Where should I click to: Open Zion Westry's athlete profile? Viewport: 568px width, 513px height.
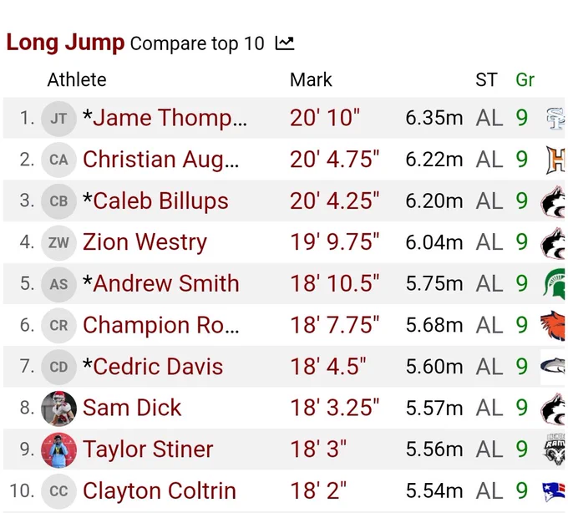[145, 242]
